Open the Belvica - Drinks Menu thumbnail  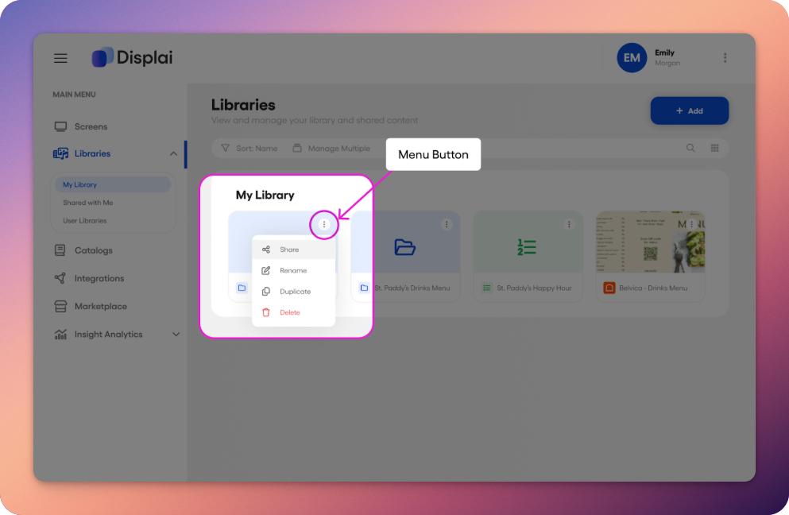pyautogui.click(x=651, y=242)
